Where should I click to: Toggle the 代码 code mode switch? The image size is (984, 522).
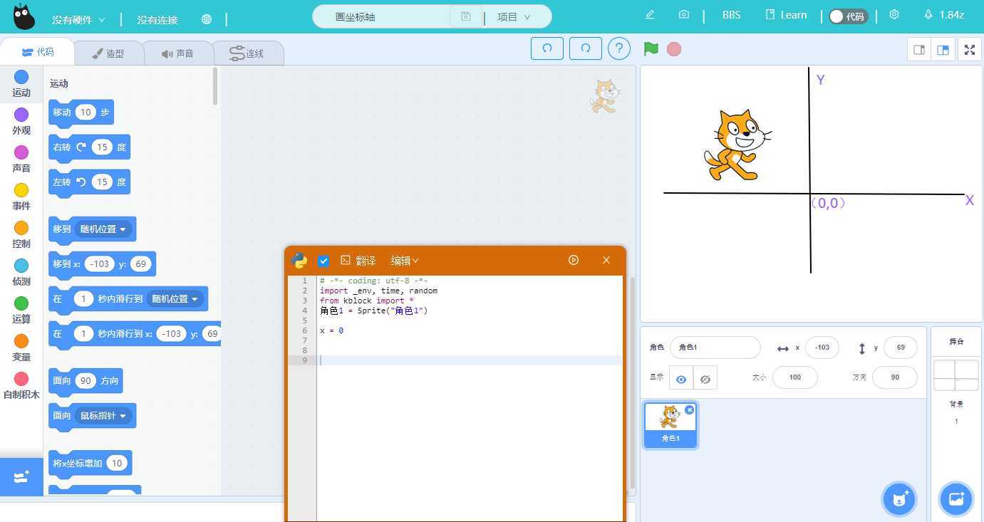tap(848, 16)
